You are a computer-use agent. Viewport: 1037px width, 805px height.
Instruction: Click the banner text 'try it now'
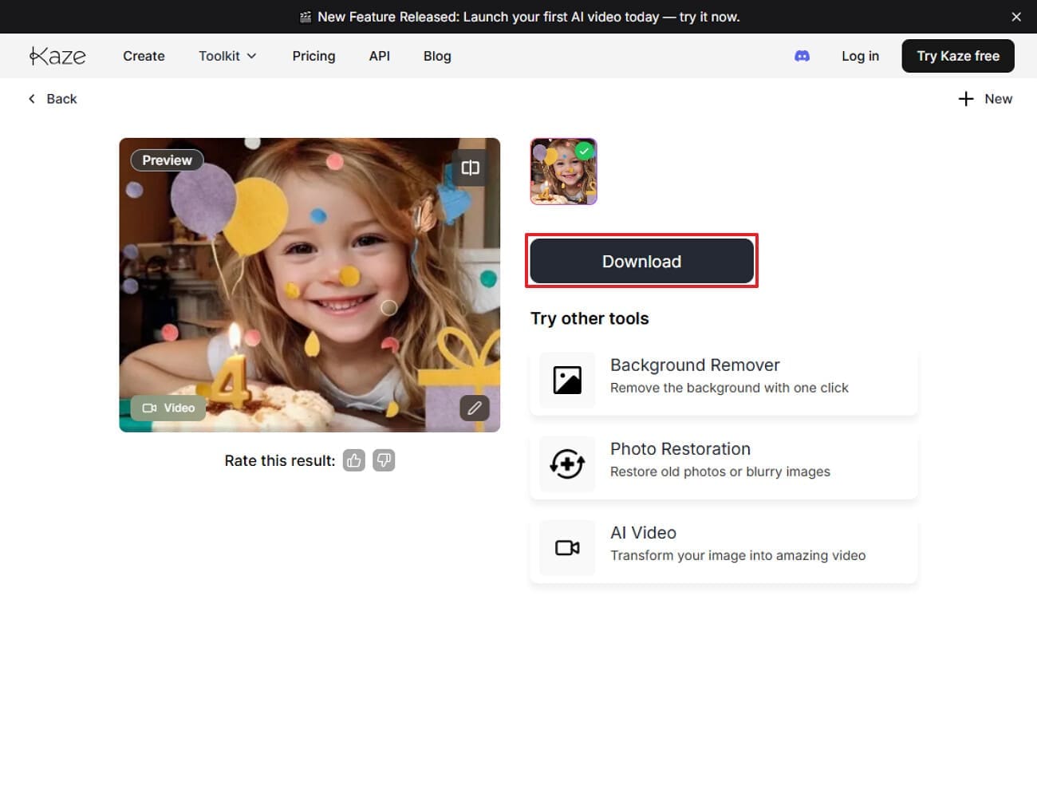click(709, 17)
